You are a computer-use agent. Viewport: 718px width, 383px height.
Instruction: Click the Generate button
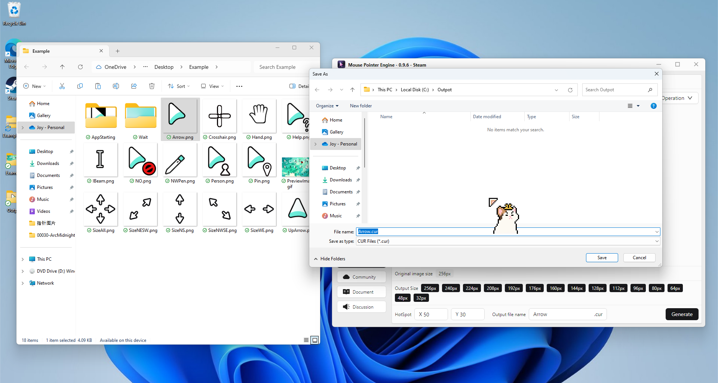tap(682, 314)
